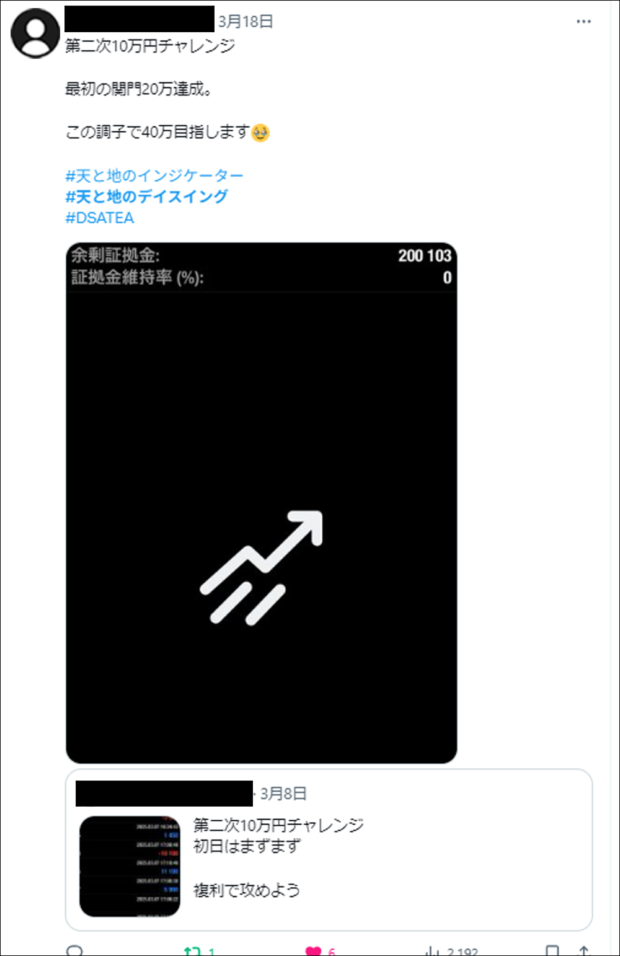Click the upward arrow chart graphic
The width and height of the screenshot is (620, 956).
(x=261, y=567)
